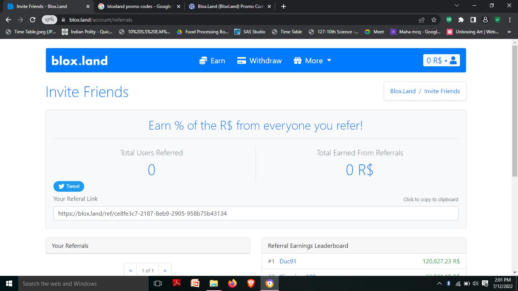
Task: Click the blox.land logo
Action: (80, 61)
